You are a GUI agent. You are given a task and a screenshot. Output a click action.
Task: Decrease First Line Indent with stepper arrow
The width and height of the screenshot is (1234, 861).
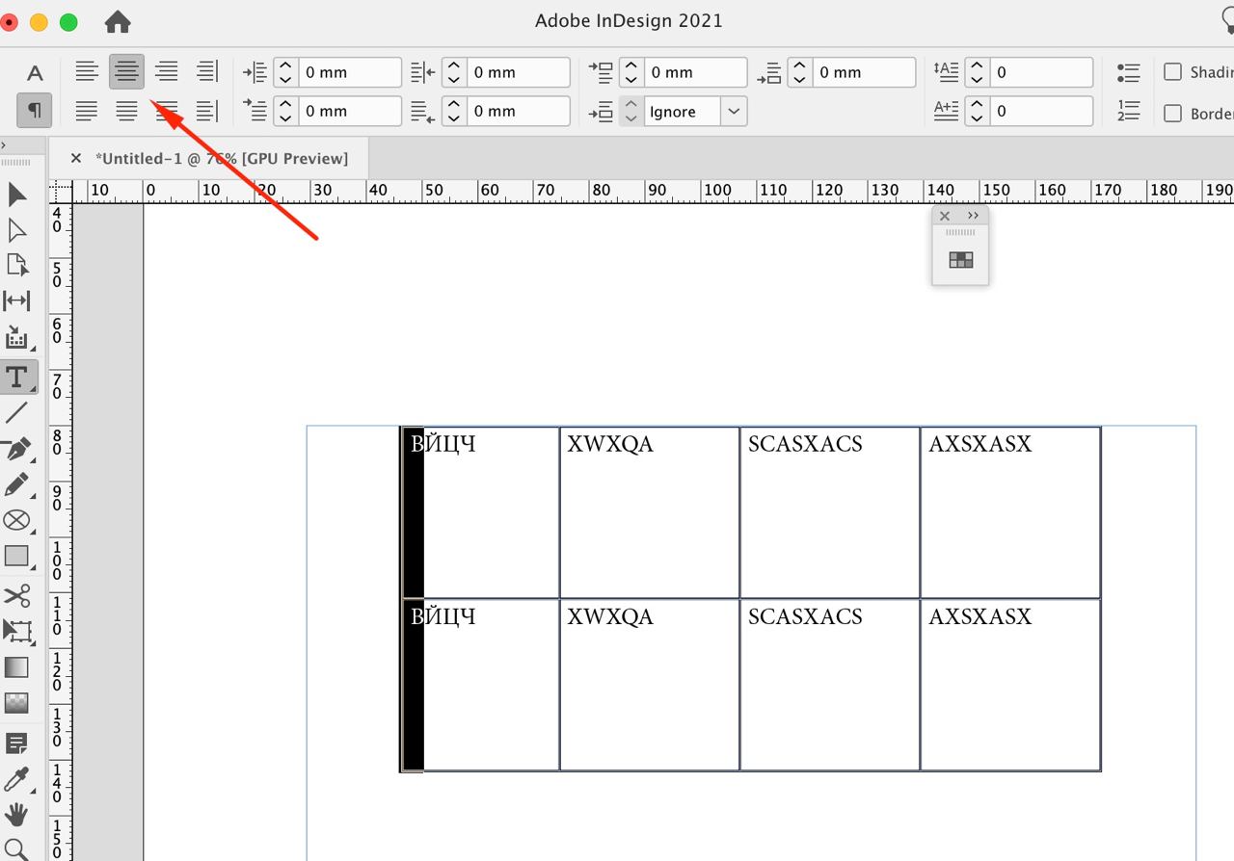[x=285, y=118]
